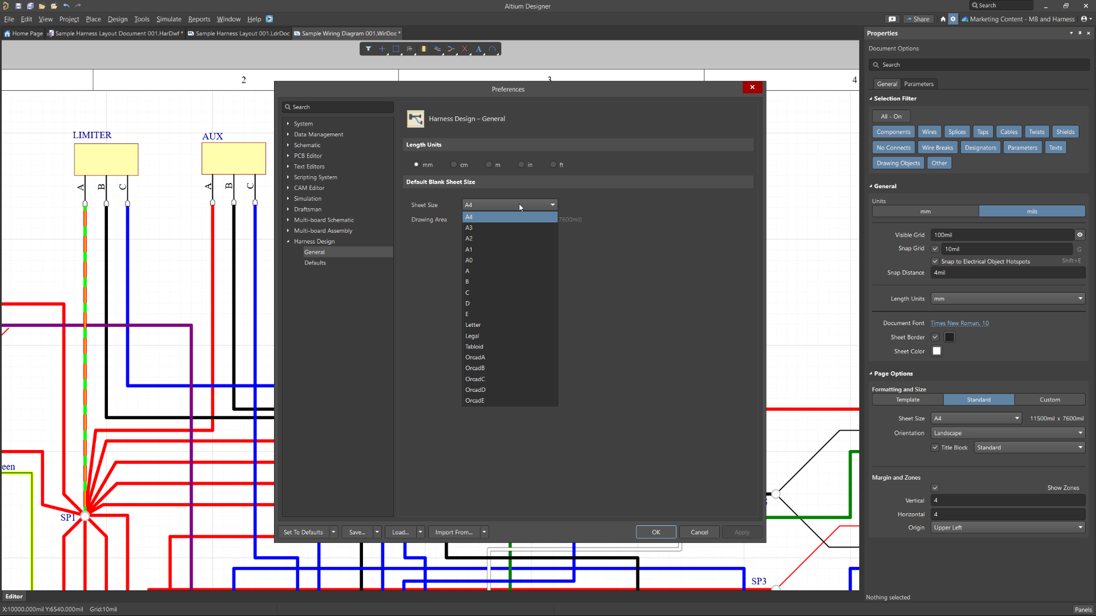
Task: Open the General tab in Properties
Action: coord(887,83)
